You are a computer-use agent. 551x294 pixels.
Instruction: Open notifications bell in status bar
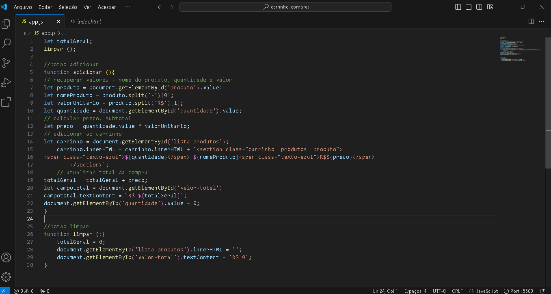coord(543,291)
